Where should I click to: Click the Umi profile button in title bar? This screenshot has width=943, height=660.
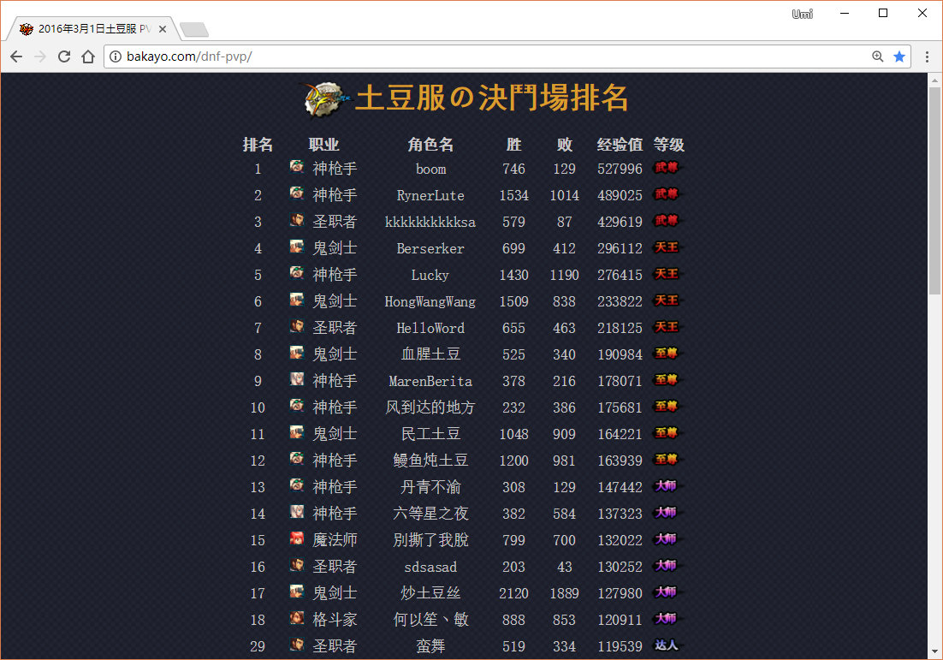click(802, 14)
